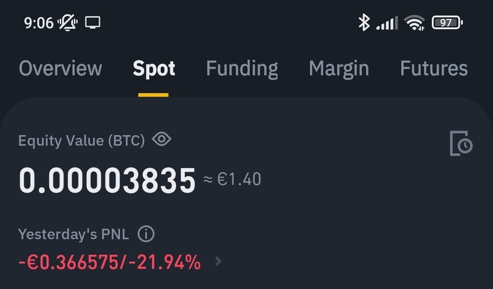Screen dimensions: 493x289
Task: Expand Yesterday's PNL details chevron
Action: pos(218,261)
